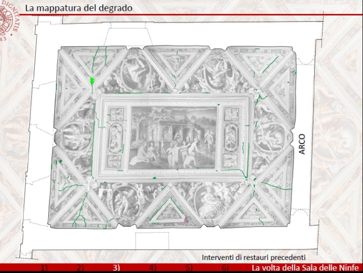Viewport: 363px width, 273px height.
Task: Jump to section 4) in the bottom bar
Action: click(x=152, y=268)
